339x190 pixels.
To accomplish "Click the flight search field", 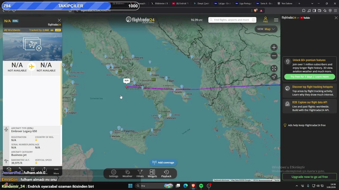I will tap(232, 20).
